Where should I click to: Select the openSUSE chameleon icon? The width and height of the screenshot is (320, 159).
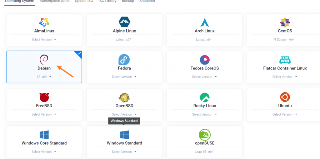(204, 135)
